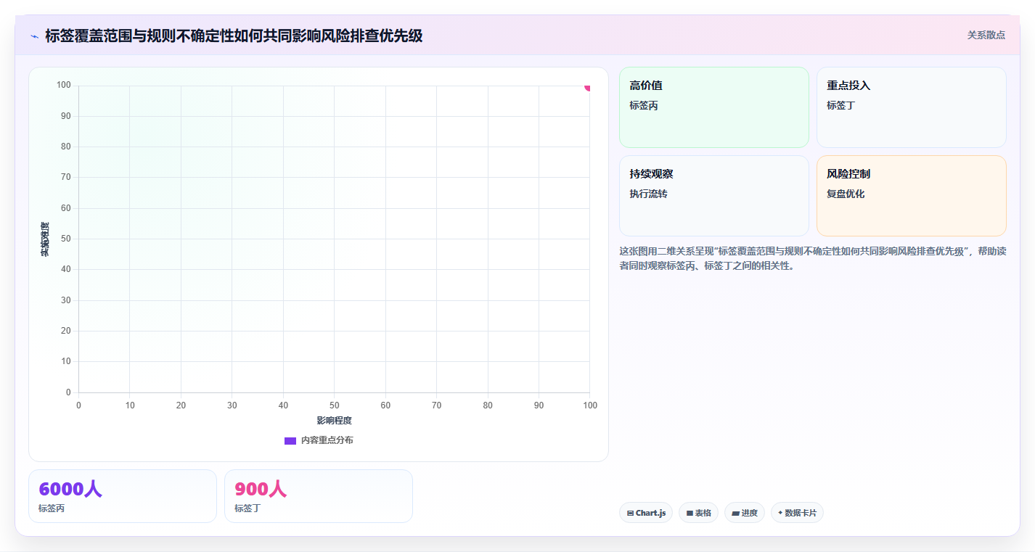The width and height of the screenshot is (1035, 552).
Task: Click the 表格 tag chip
Action: pyautogui.click(x=698, y=513)
